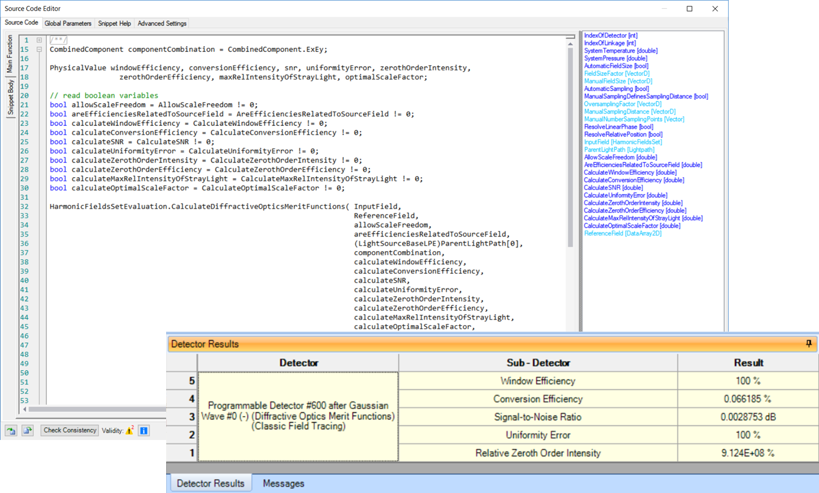
Task: Click the horizontal scrollbar thumb under the code
Action: [x=97, y=409]
